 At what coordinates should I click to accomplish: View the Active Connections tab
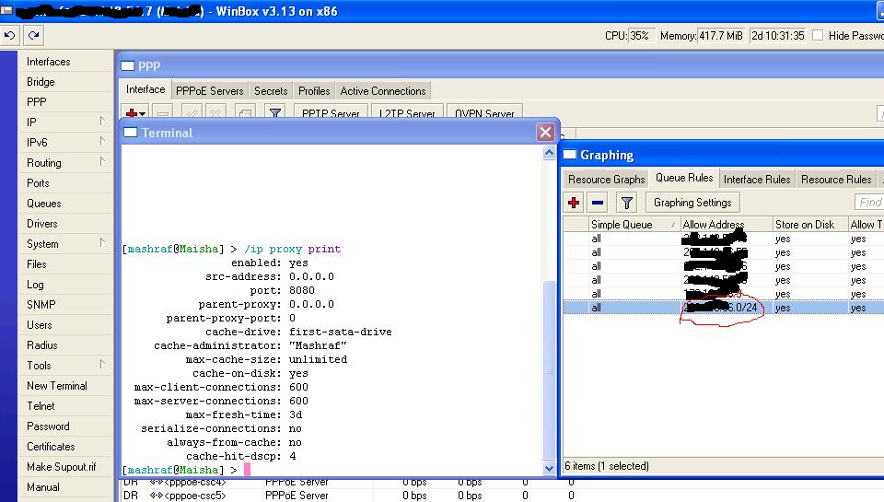(x=383, y=91)
